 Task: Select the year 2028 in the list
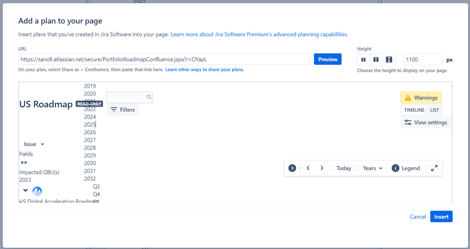[90, 148]
